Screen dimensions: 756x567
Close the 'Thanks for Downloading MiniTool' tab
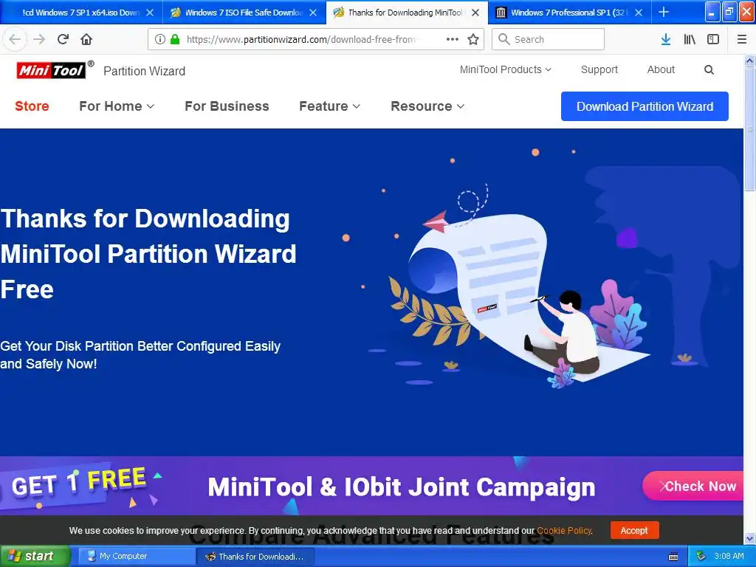tap(475, 13)
